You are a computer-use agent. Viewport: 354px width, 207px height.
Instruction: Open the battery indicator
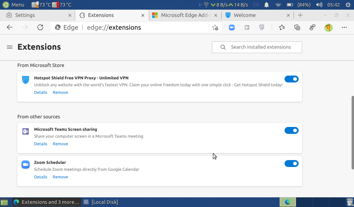point(290,5)
